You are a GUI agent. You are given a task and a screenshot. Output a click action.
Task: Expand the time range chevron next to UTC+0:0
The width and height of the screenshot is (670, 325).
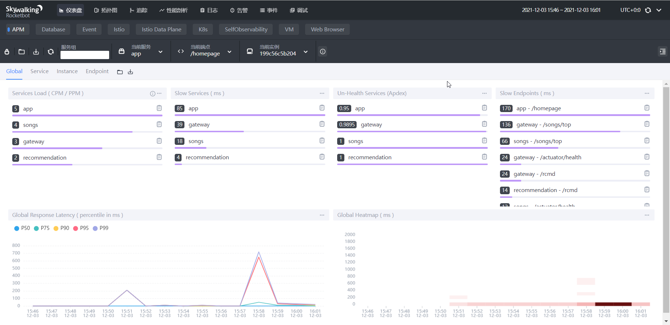[x=660, y=10]
